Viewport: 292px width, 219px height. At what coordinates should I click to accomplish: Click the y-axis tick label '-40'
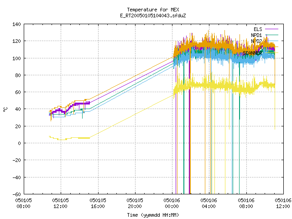coord(16,177)
